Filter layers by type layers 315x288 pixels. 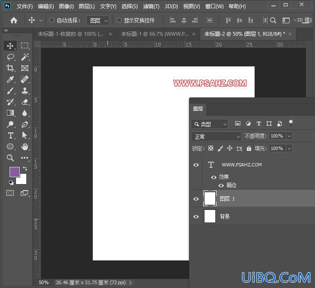tap(259, 124)
